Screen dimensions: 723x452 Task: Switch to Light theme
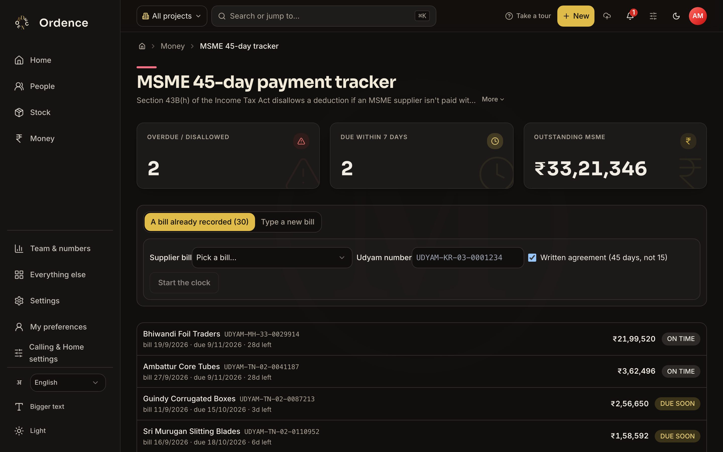click(60, 431)
